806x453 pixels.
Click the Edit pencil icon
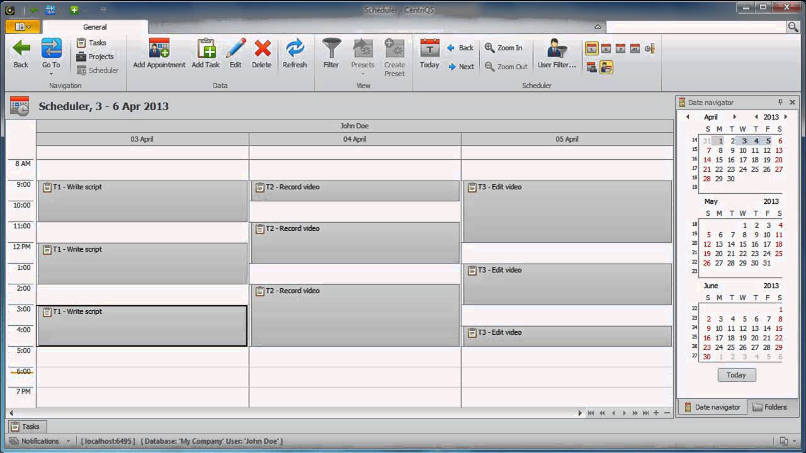pos(236,53)
